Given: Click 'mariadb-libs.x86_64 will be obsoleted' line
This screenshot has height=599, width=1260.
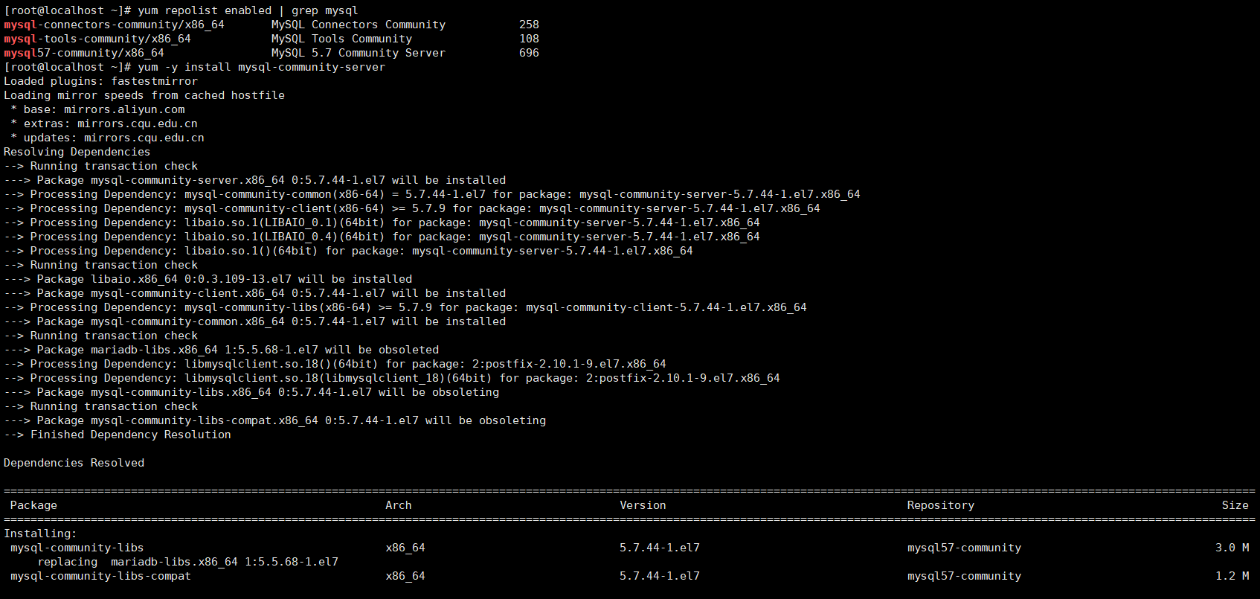Looking at the screenshot, I should pos(221,350).
